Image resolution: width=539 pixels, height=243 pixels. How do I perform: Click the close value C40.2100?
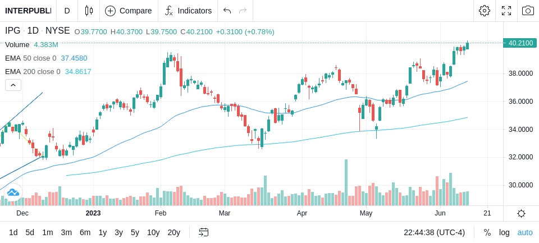[197, 32]
